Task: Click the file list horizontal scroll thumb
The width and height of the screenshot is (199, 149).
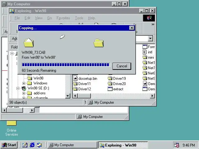Action: (x=84, y=96)
